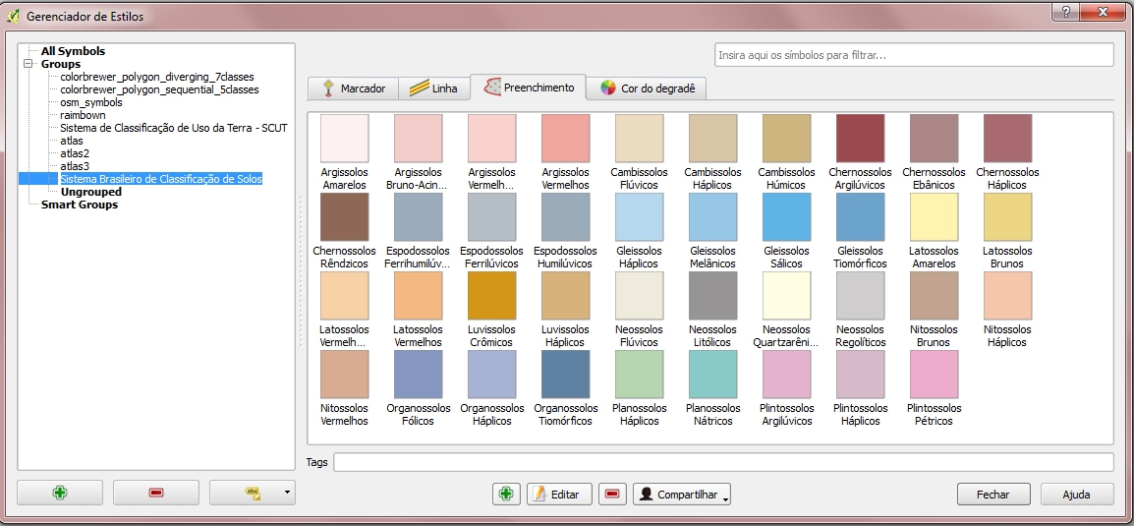Select colorbrewer_polygon_sequential_5classes group

click(159, 89)
